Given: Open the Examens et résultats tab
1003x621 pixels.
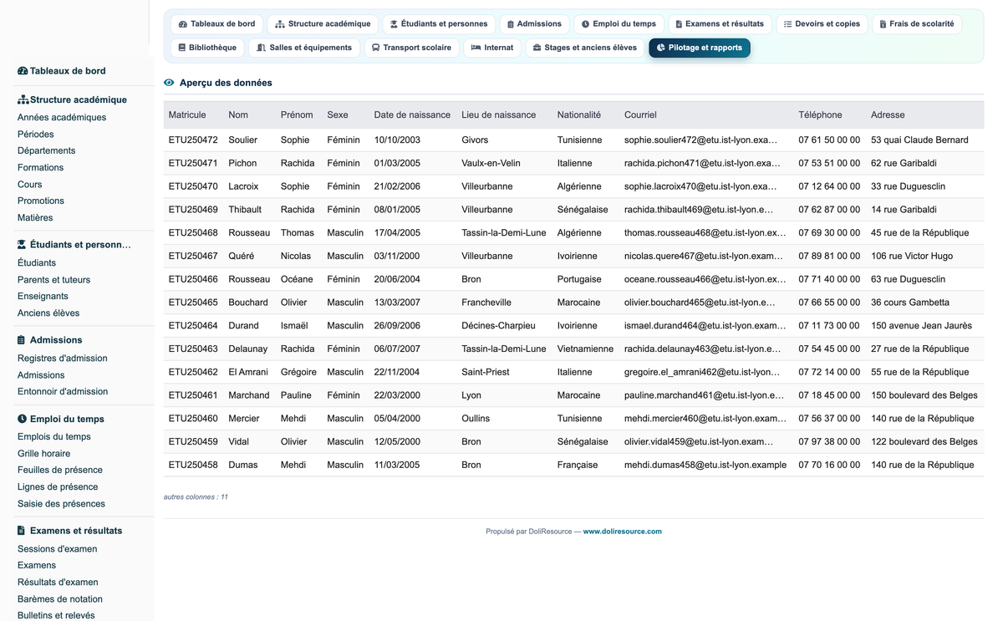Looking at the screenshot, I should point(720,24).
